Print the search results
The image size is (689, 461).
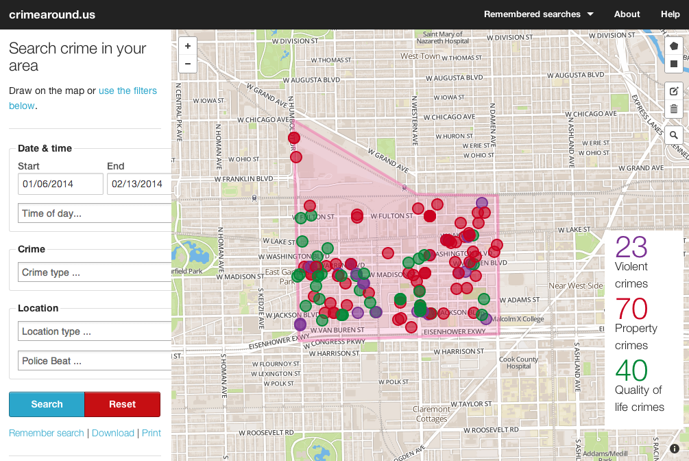(151, 433)
